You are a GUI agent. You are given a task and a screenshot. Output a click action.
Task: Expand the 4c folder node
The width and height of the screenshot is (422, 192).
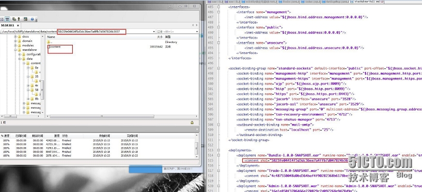pos(28,85)
